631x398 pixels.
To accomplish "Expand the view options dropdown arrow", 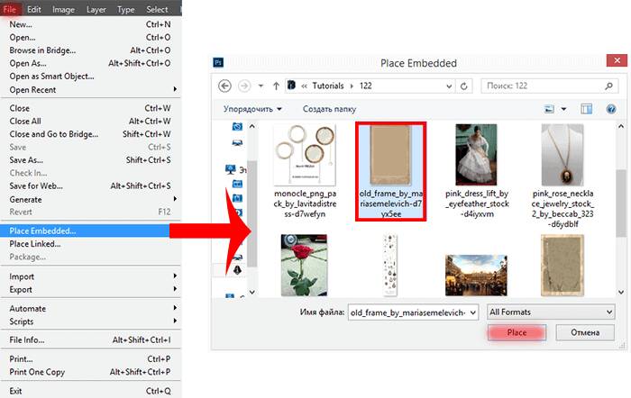I will (x=563, y=109).
